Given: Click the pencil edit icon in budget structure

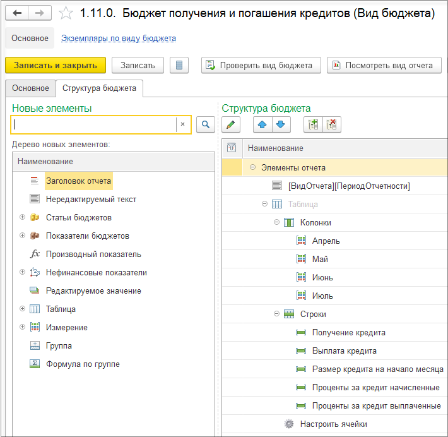Looking at the screenshot, I should (x=231, y=124).
